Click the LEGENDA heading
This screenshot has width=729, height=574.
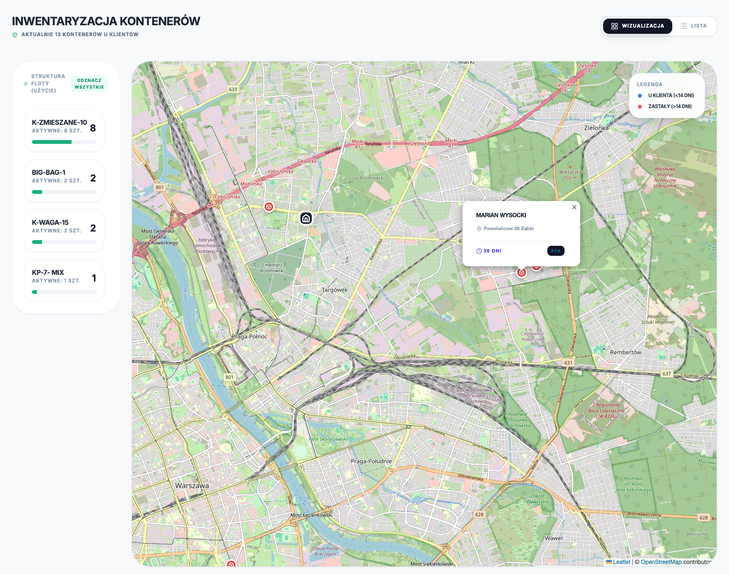(649, 84)
